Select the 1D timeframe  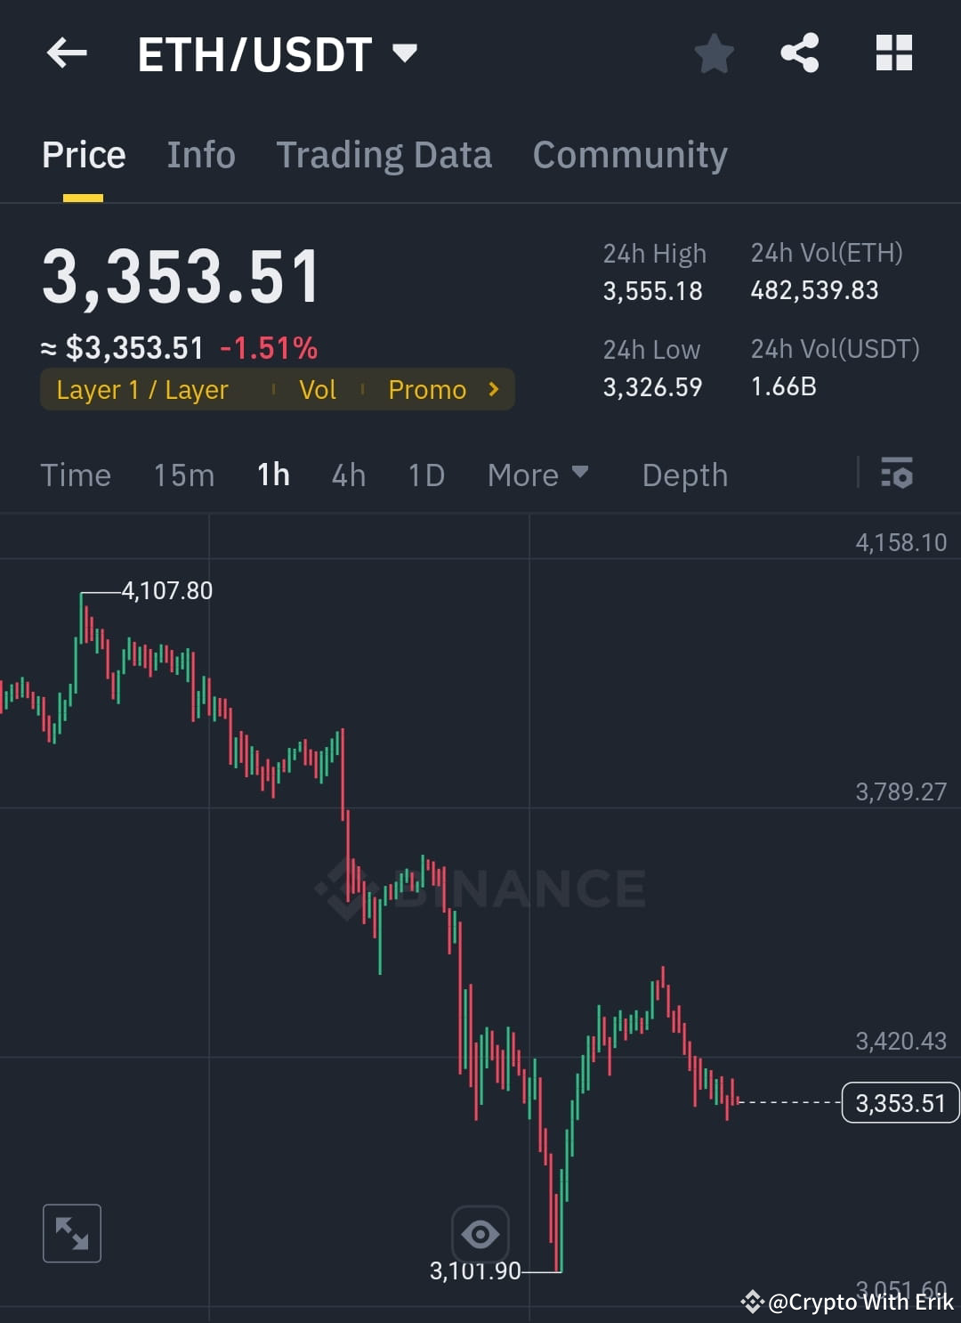425,475
